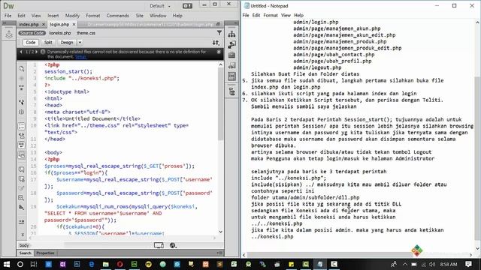This screenshot has width=481, height=270.
Task: Open Notepad Edit menu
Action: pyautogui.click(x=256, y=15)
